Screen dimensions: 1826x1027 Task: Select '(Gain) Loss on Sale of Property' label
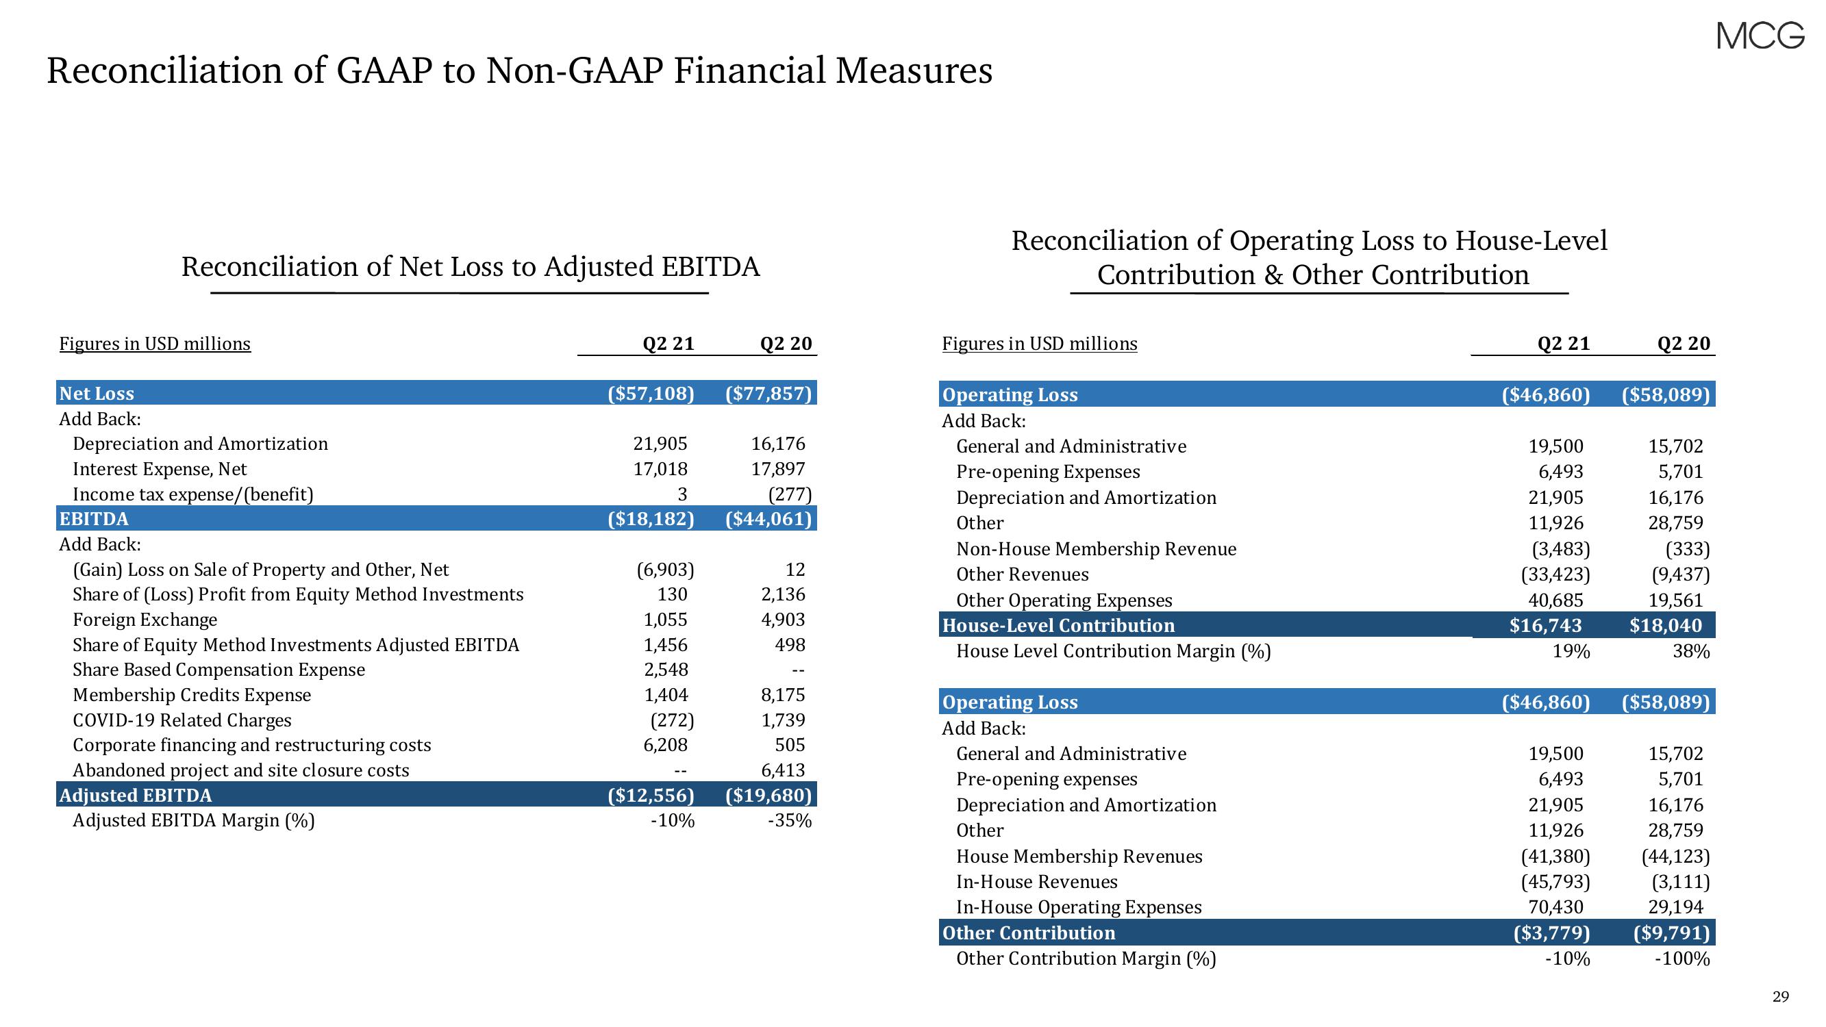tap(261, 570)
